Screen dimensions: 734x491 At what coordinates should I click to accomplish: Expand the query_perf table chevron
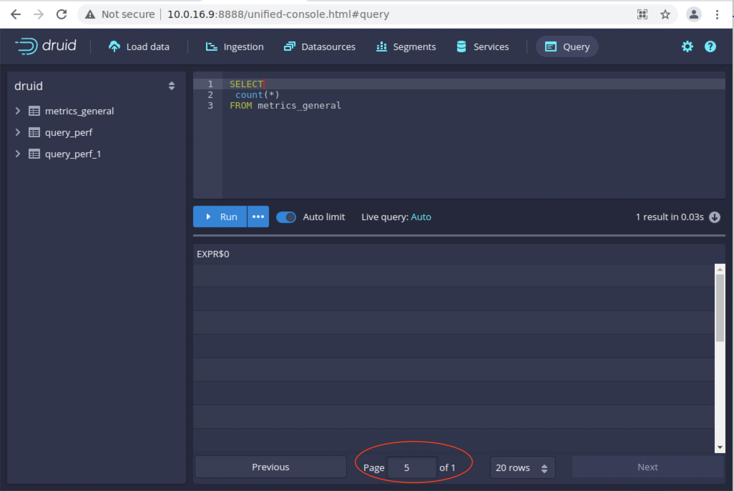click(x=18, y=132)
